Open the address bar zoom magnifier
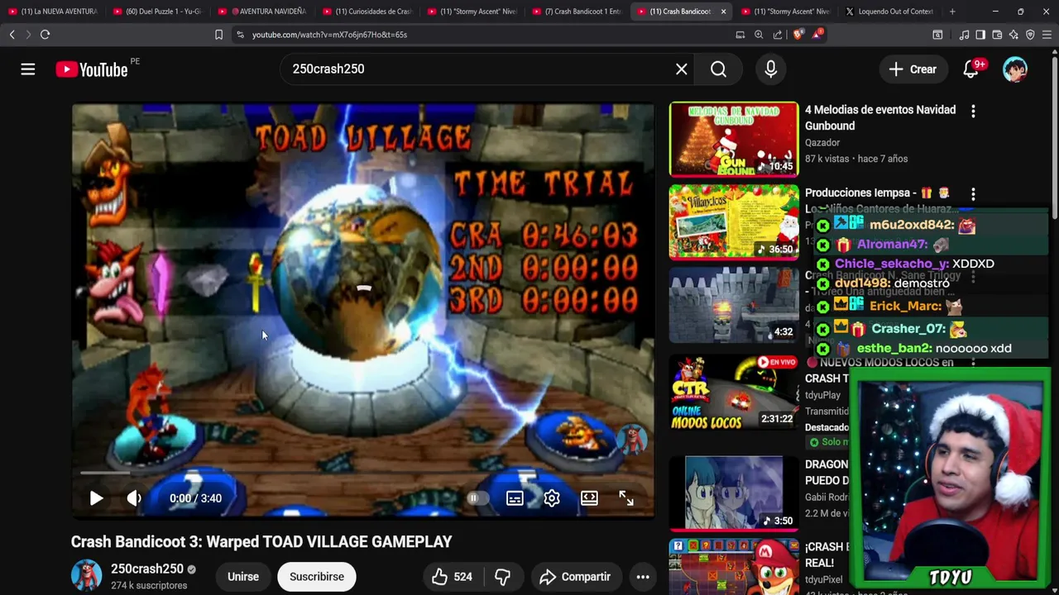Image resolution: width=1059 pixels, height=595 pixels. 759,35
